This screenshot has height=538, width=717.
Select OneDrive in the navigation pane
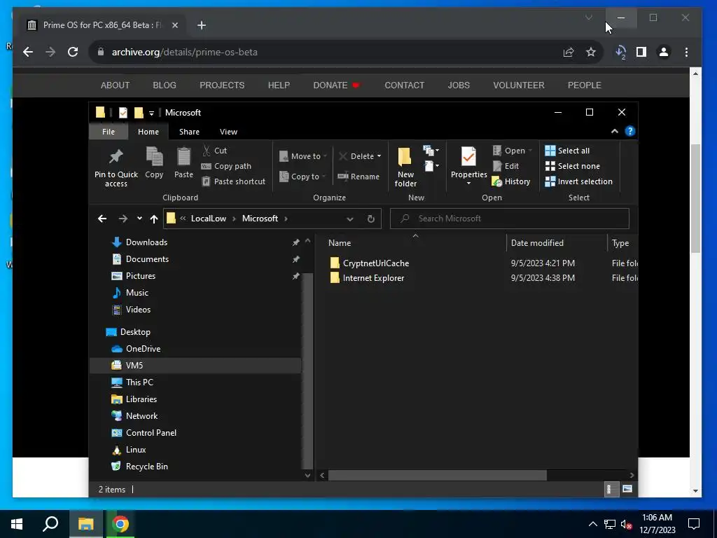click(143, 349)
